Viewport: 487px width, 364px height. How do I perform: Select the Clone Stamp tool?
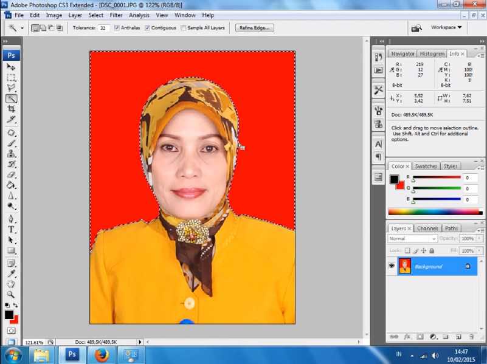tap(11, 154)
